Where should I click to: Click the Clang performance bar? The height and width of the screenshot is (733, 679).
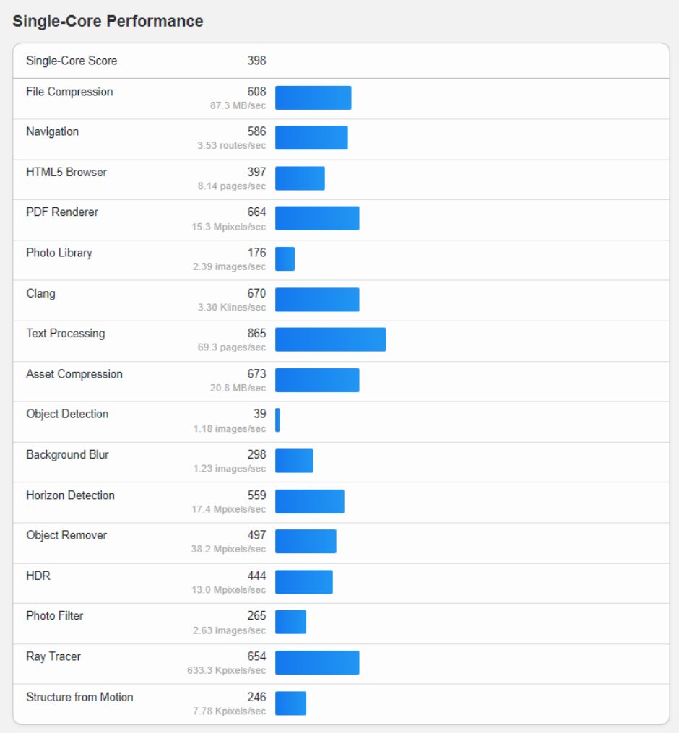click(x=317, y=300)
